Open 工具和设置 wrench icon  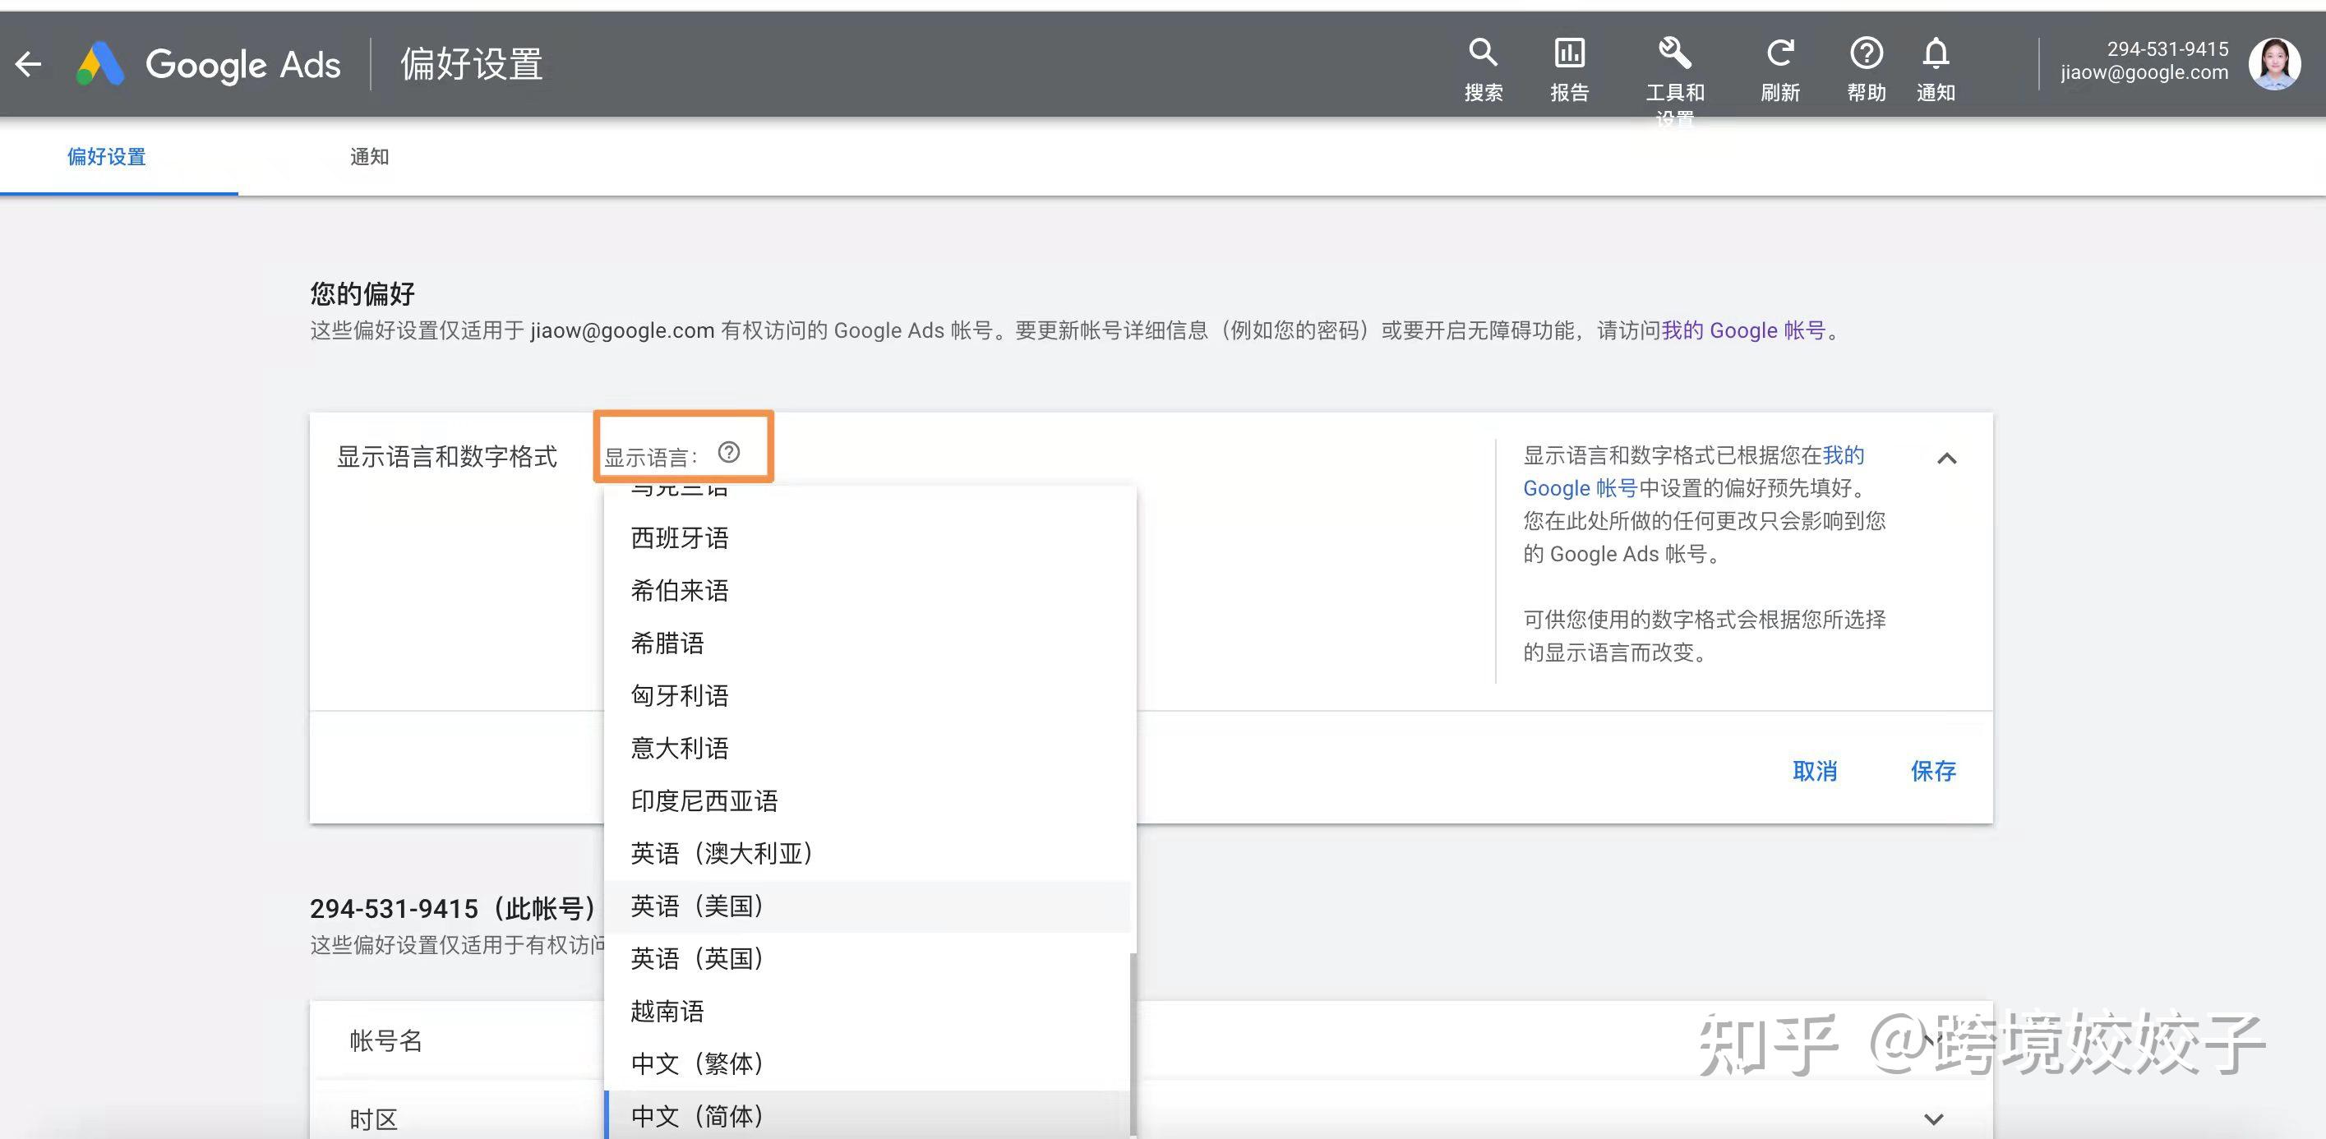[x=1674, y=54]
